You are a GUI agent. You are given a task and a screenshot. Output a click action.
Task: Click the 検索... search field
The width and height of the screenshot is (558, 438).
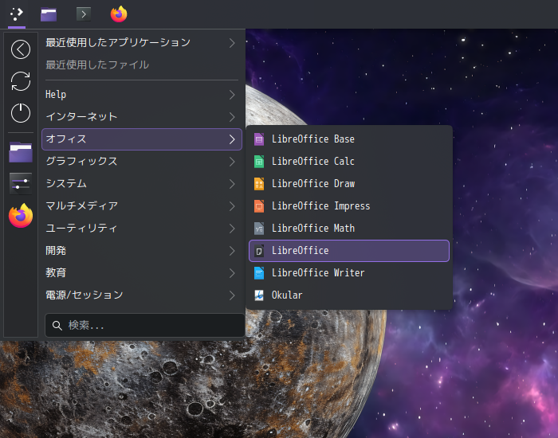[x=145, y=325]
